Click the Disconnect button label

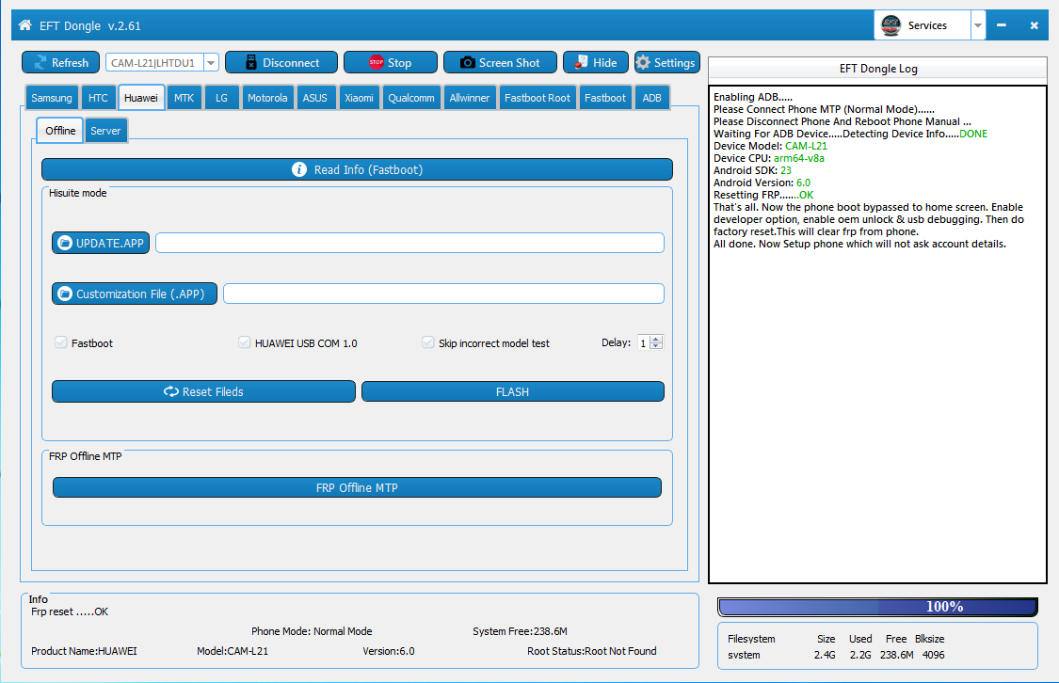[291, 63]
